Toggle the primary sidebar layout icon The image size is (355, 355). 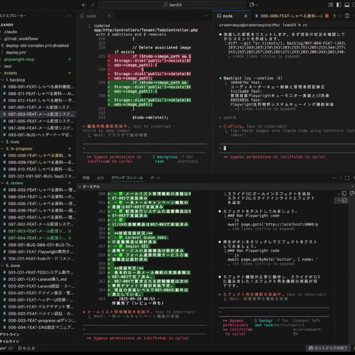[339, 5]
